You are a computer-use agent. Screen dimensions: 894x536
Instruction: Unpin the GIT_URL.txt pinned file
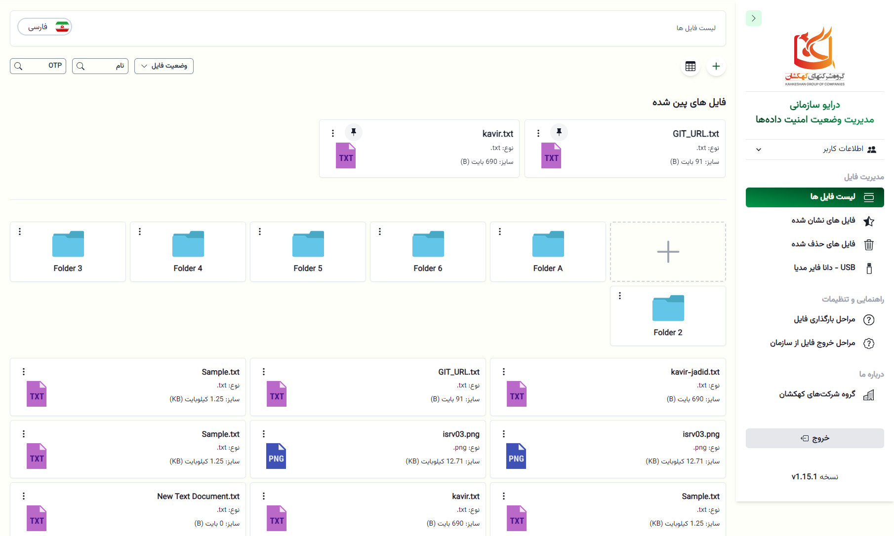559,132
